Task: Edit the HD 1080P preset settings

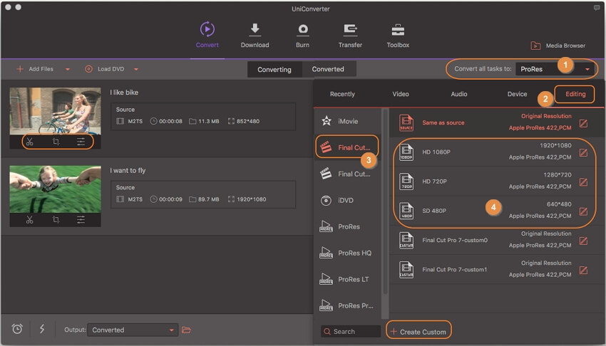Action: [583, 153]
